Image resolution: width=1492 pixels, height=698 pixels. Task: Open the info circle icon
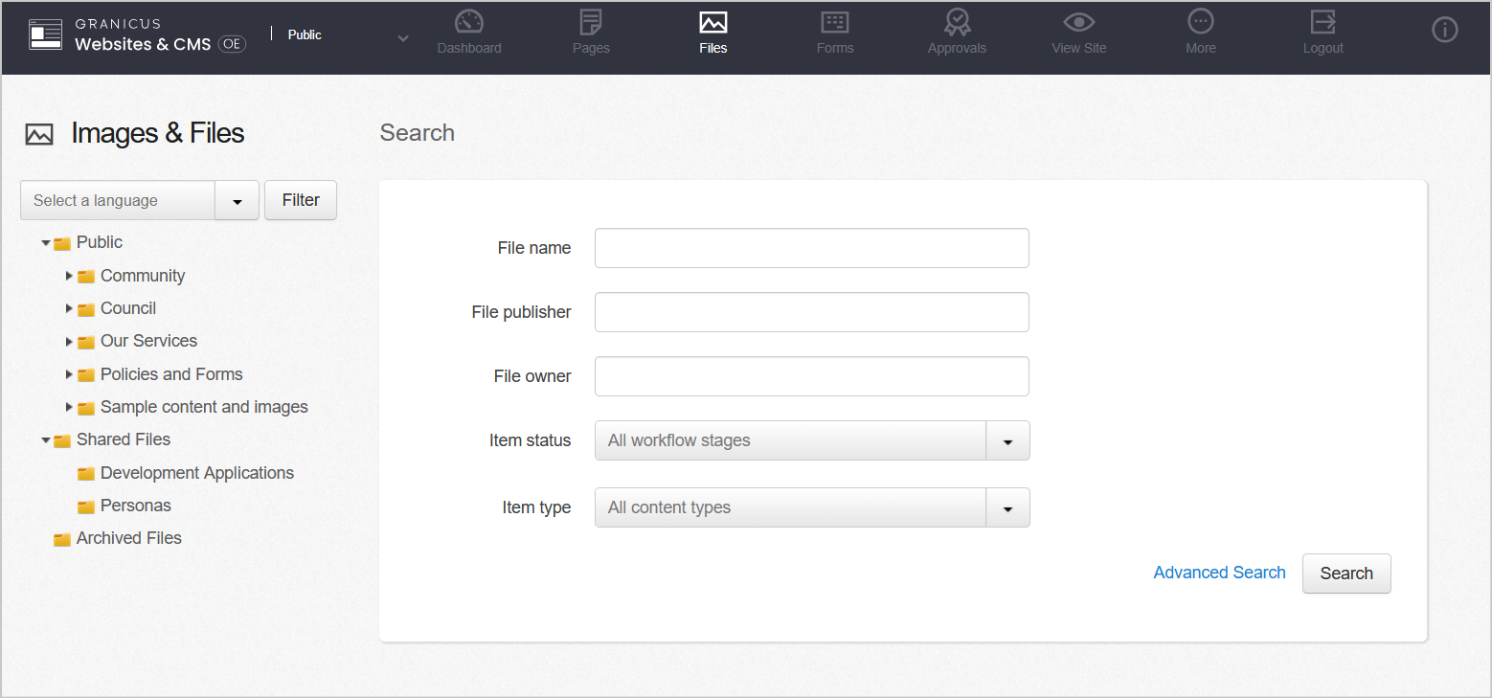point(1445,31)
